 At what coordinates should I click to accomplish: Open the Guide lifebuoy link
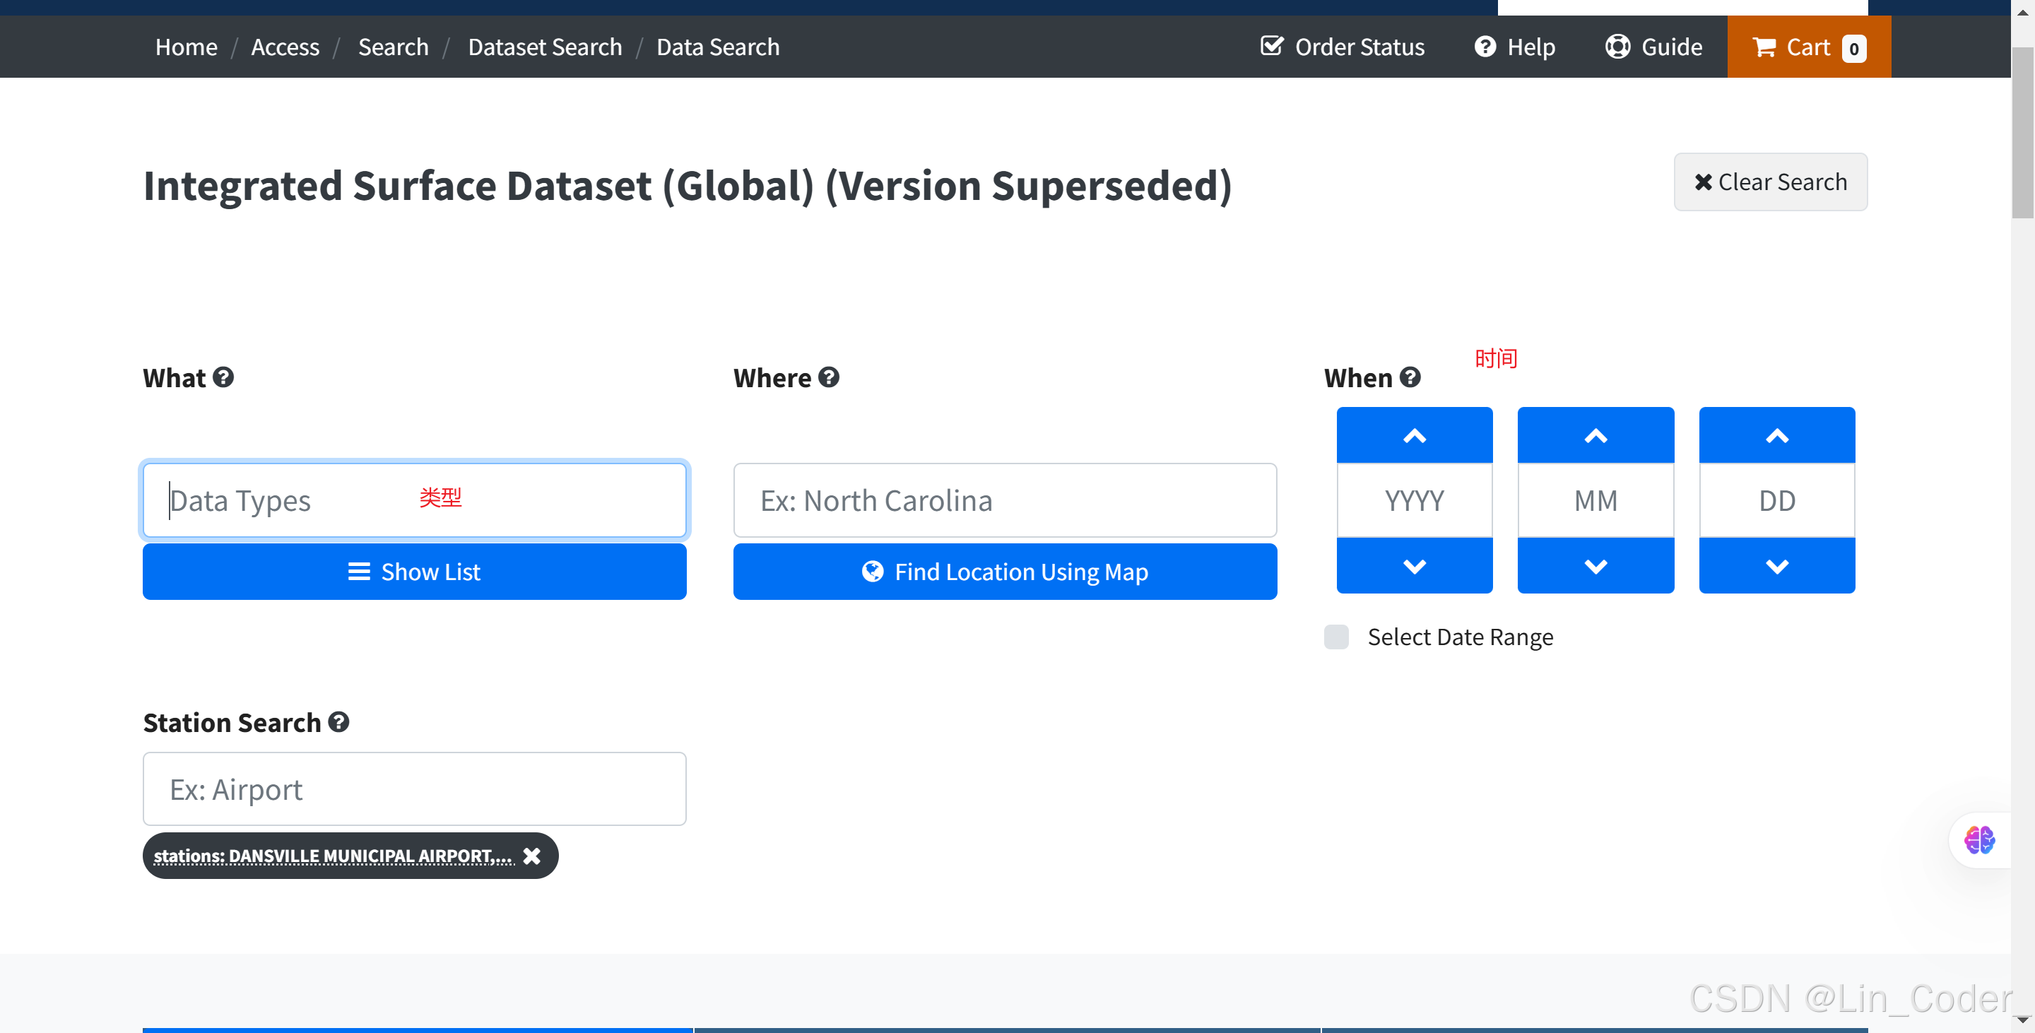coord(1654,47)
